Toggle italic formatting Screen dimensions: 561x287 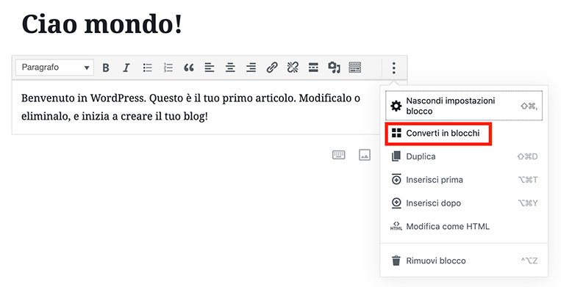click(x=126, y=68)
